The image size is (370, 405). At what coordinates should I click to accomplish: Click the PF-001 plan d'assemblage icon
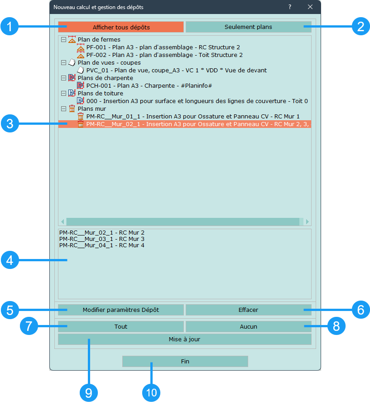[x=81, y=47]
